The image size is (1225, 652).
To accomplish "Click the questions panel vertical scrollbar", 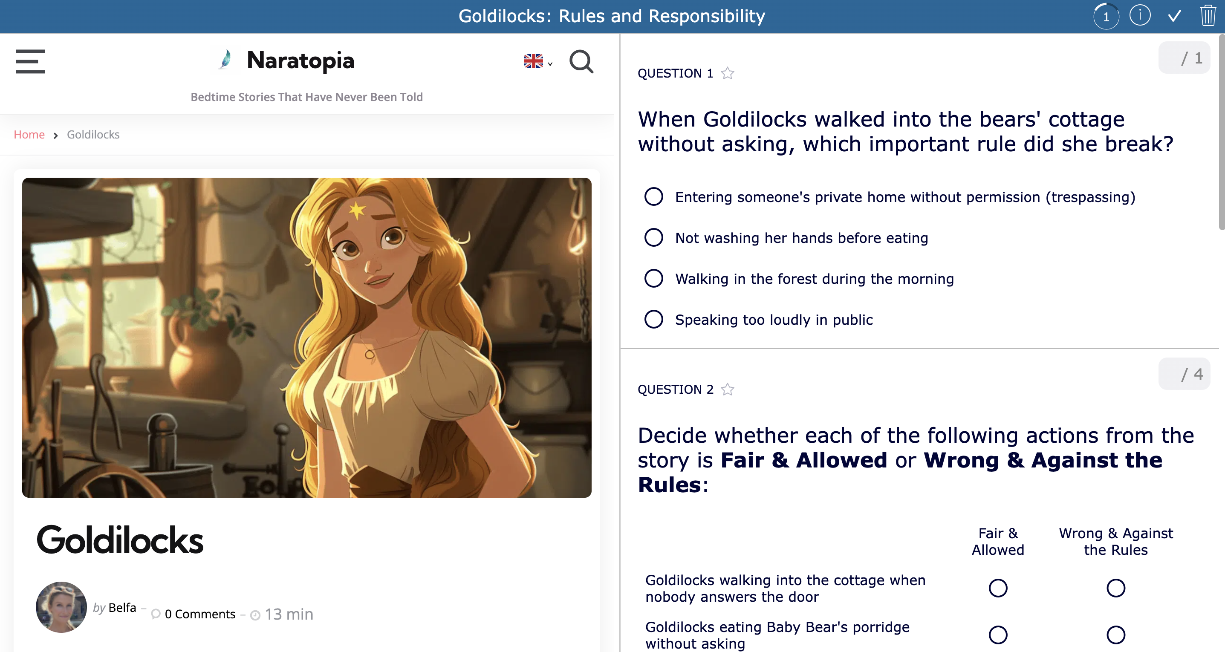I will coord(1222,133).
